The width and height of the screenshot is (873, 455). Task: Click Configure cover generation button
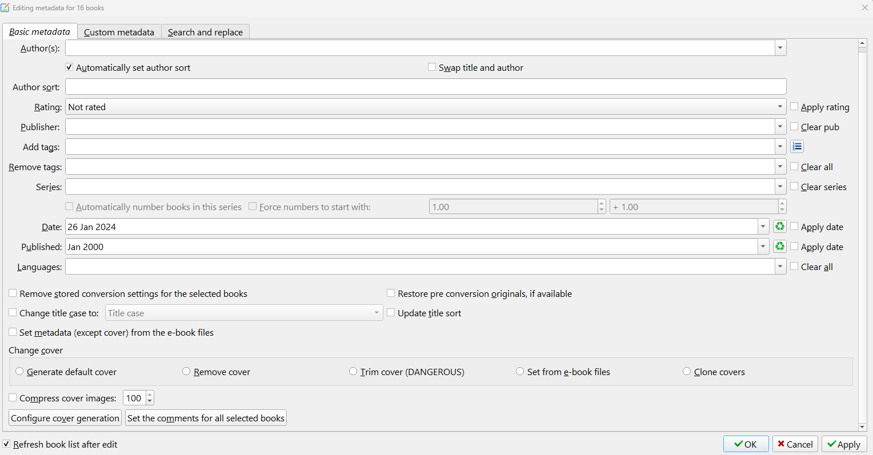point(65,418)
